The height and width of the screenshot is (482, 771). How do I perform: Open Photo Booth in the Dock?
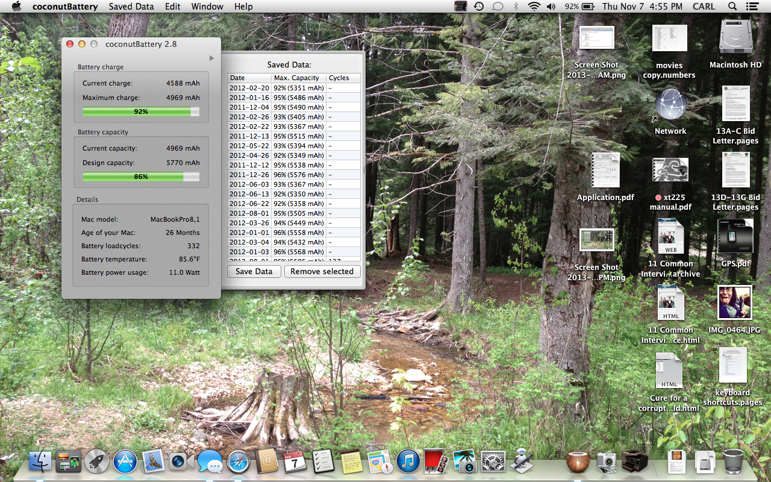pyautogui.click(x=436, y=462)
